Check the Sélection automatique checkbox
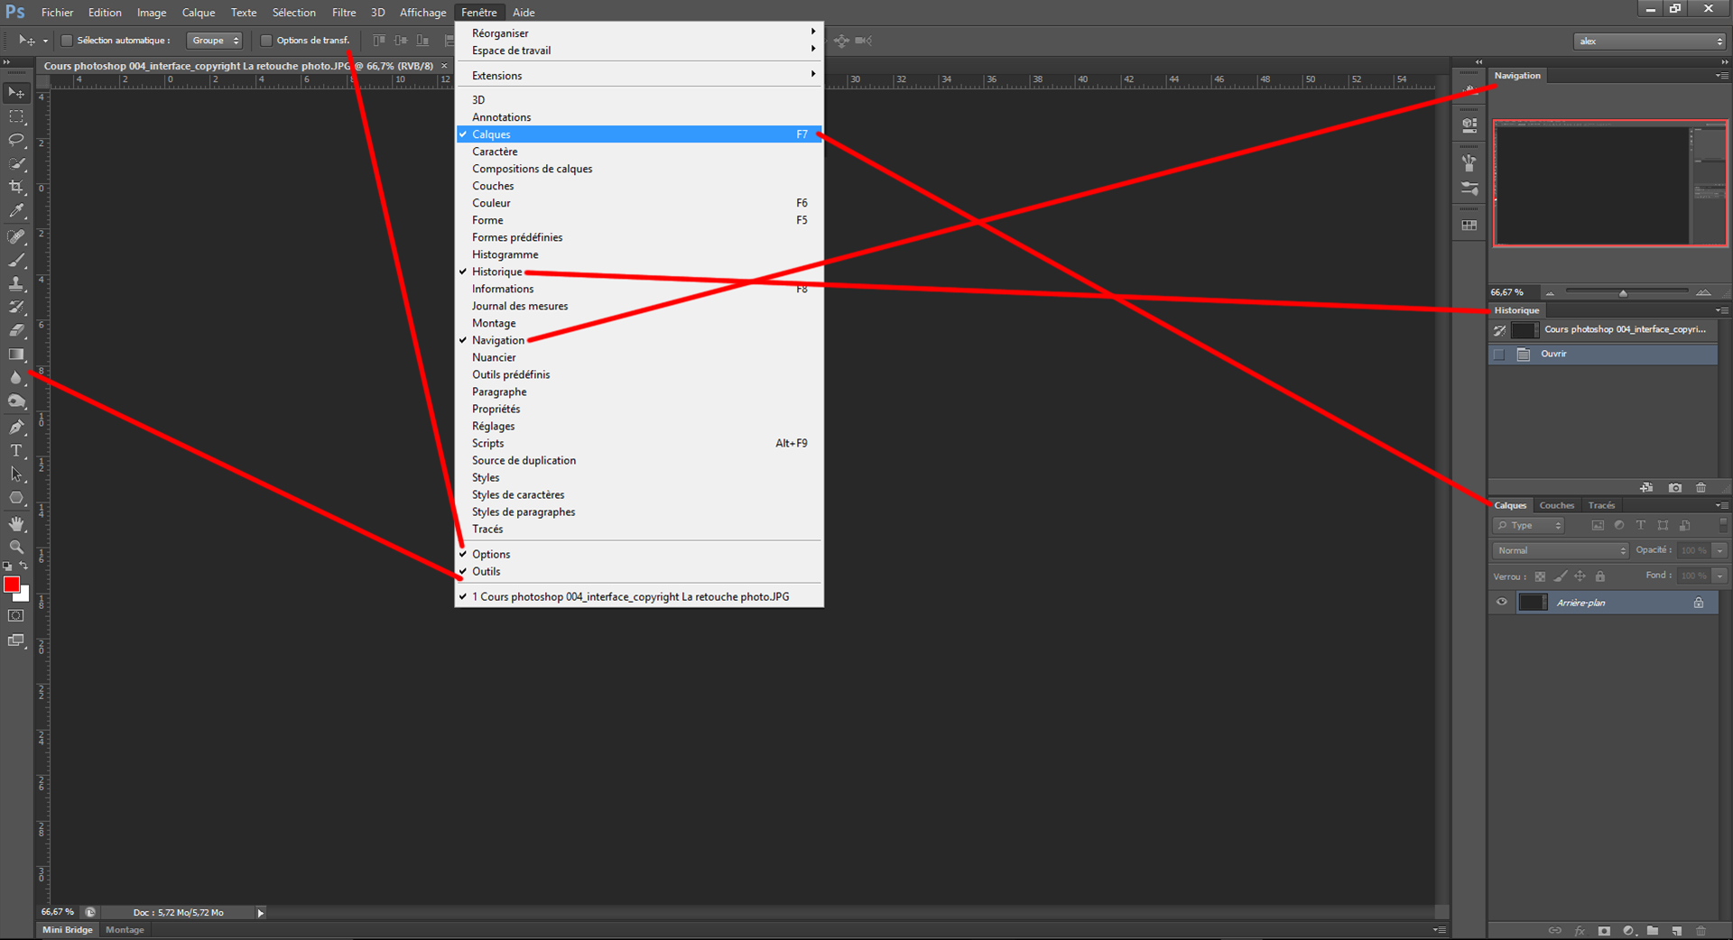 tap(67, 41)
